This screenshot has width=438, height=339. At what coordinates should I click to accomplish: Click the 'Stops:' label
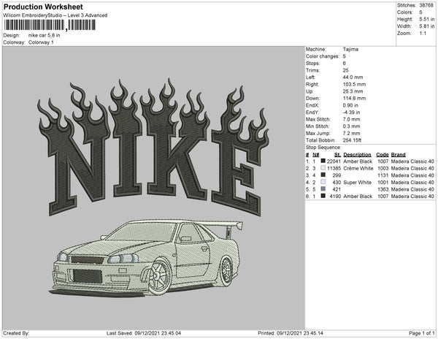312,63
